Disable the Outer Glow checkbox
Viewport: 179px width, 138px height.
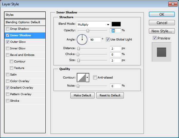point(7,42)
